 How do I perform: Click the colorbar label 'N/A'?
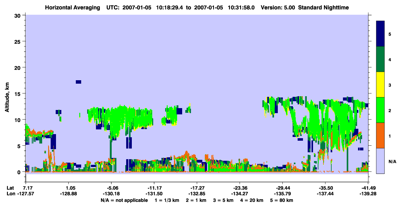click(392, 162)
